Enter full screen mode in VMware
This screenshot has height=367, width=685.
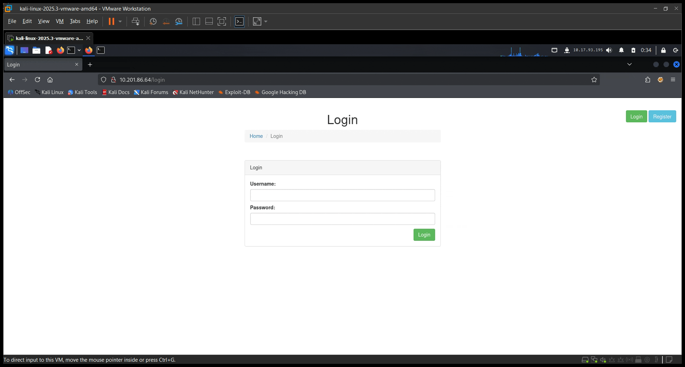222,22
